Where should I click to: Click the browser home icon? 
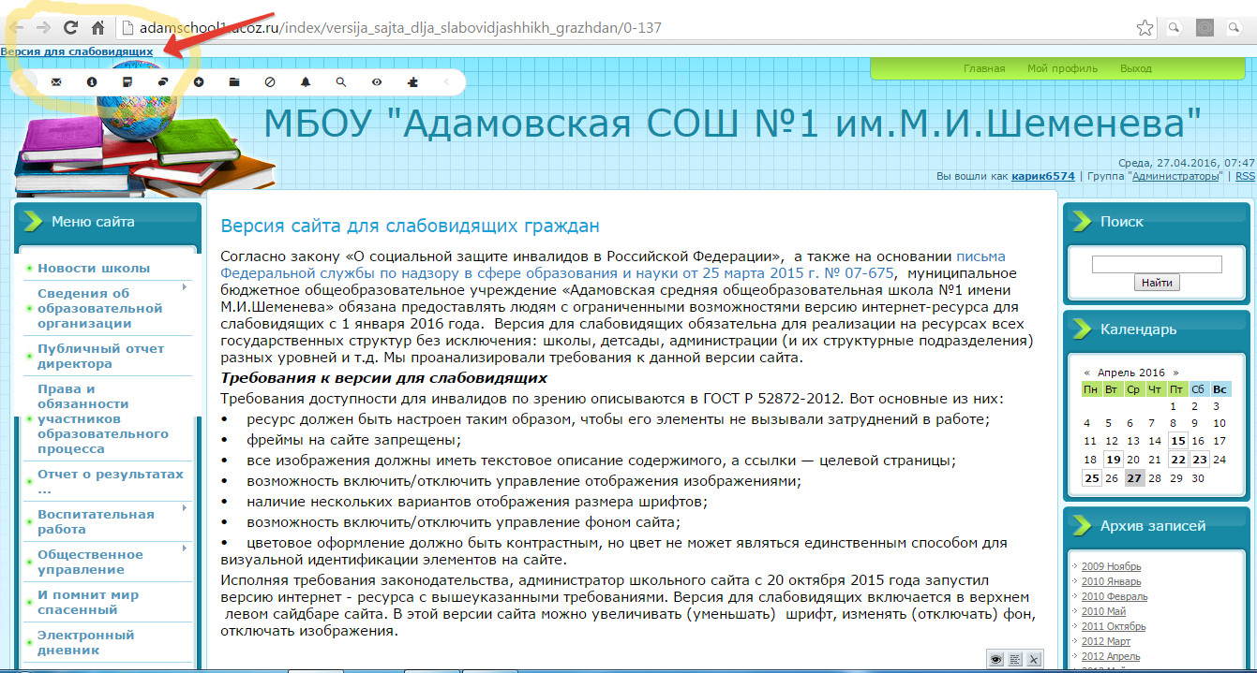pyautogui.click(x=98, y=27)
